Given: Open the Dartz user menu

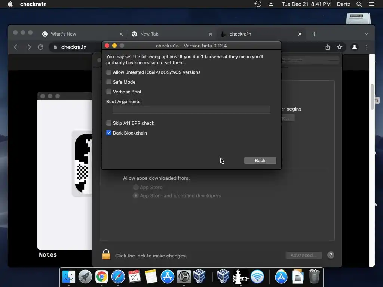Looking at the screenshot, I should click(343, 4).
